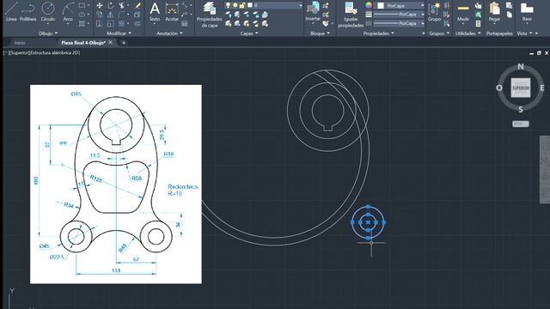This screenshot has height=309, width=550.
Task: Click the Insertar block button
Action: pos(313,11)
